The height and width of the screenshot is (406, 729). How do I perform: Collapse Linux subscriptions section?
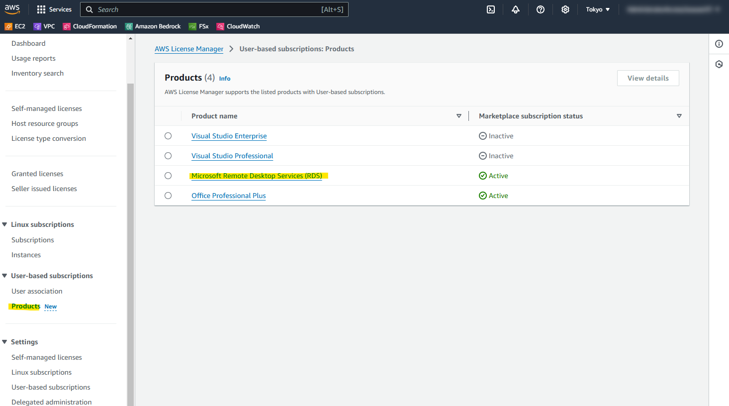[4, 224]
